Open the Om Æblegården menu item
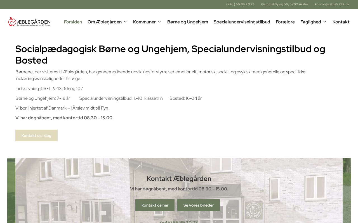 click(105, 22)
